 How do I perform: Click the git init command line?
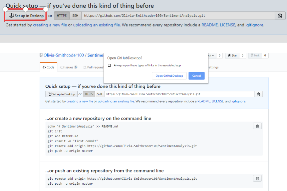55,131
